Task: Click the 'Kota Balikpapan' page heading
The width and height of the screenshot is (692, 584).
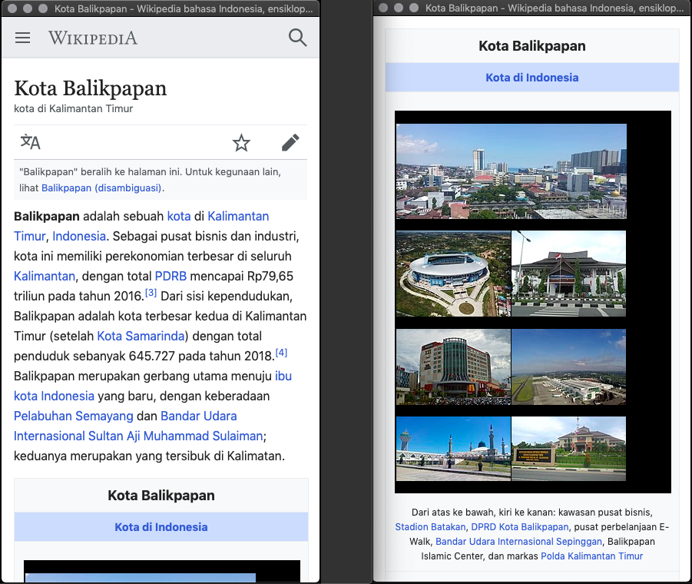Action: [91, 88]
